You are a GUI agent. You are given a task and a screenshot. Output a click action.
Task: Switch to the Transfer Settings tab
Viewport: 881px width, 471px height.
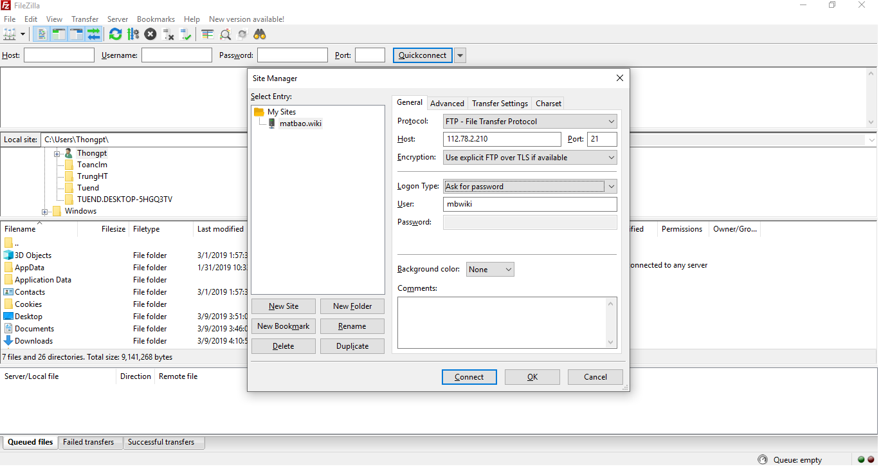[500, 104]
